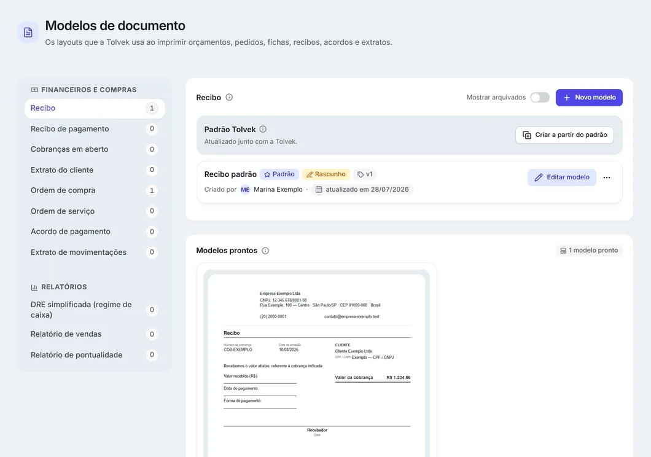651x457 pixels.
Task: Click the count badge beside Recibo
Action: pos(152,108)
